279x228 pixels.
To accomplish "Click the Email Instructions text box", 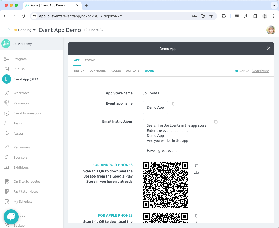I will click(176, 138).
